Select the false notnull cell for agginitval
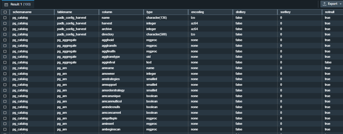The height and width of the screenshot is (134, 343). (328, 63)
